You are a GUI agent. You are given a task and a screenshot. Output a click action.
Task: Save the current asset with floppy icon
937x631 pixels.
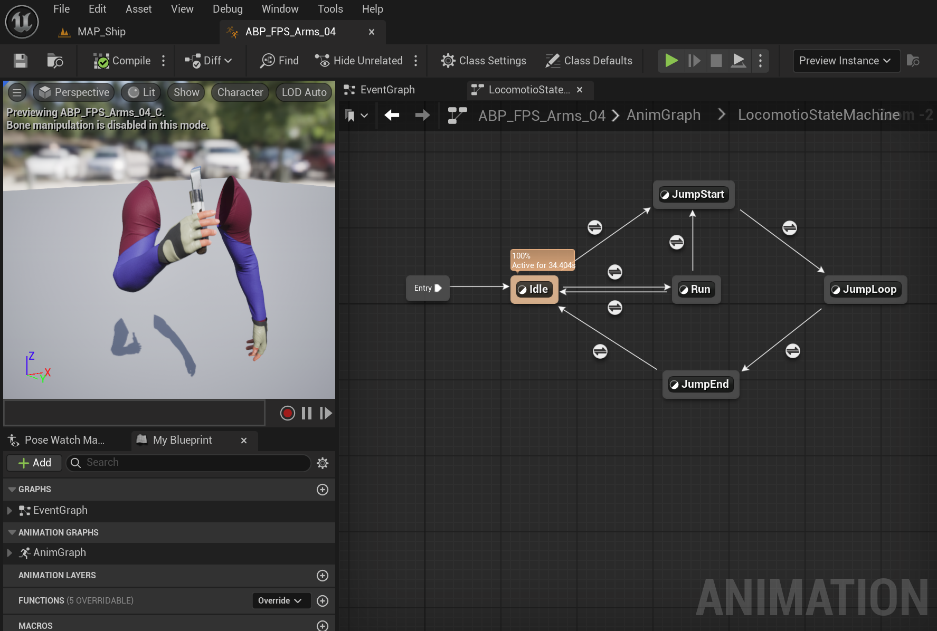(20, 61)
